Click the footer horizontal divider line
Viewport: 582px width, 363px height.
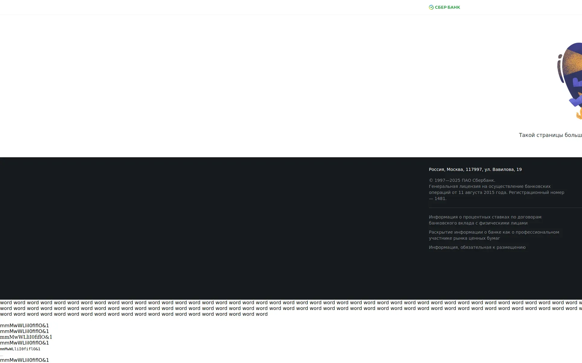tap(503, 208)
